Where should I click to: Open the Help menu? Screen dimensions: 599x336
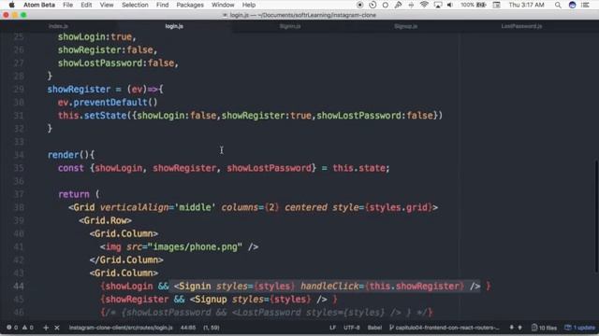click(249, 5)
